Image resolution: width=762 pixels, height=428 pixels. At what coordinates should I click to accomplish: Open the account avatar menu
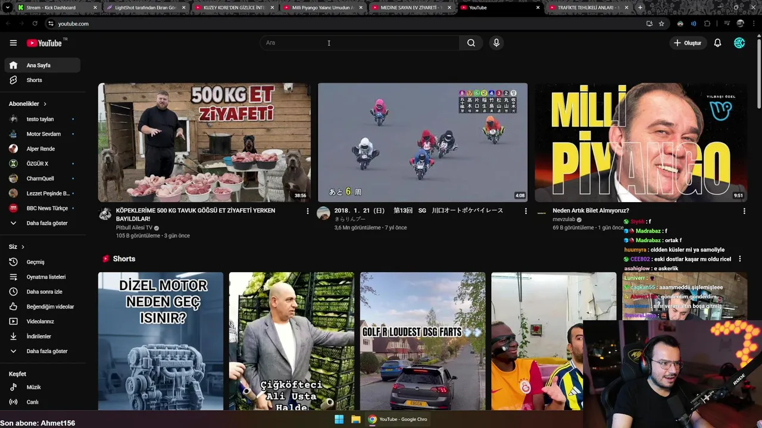pyautogui.click(x=739, y=43)
